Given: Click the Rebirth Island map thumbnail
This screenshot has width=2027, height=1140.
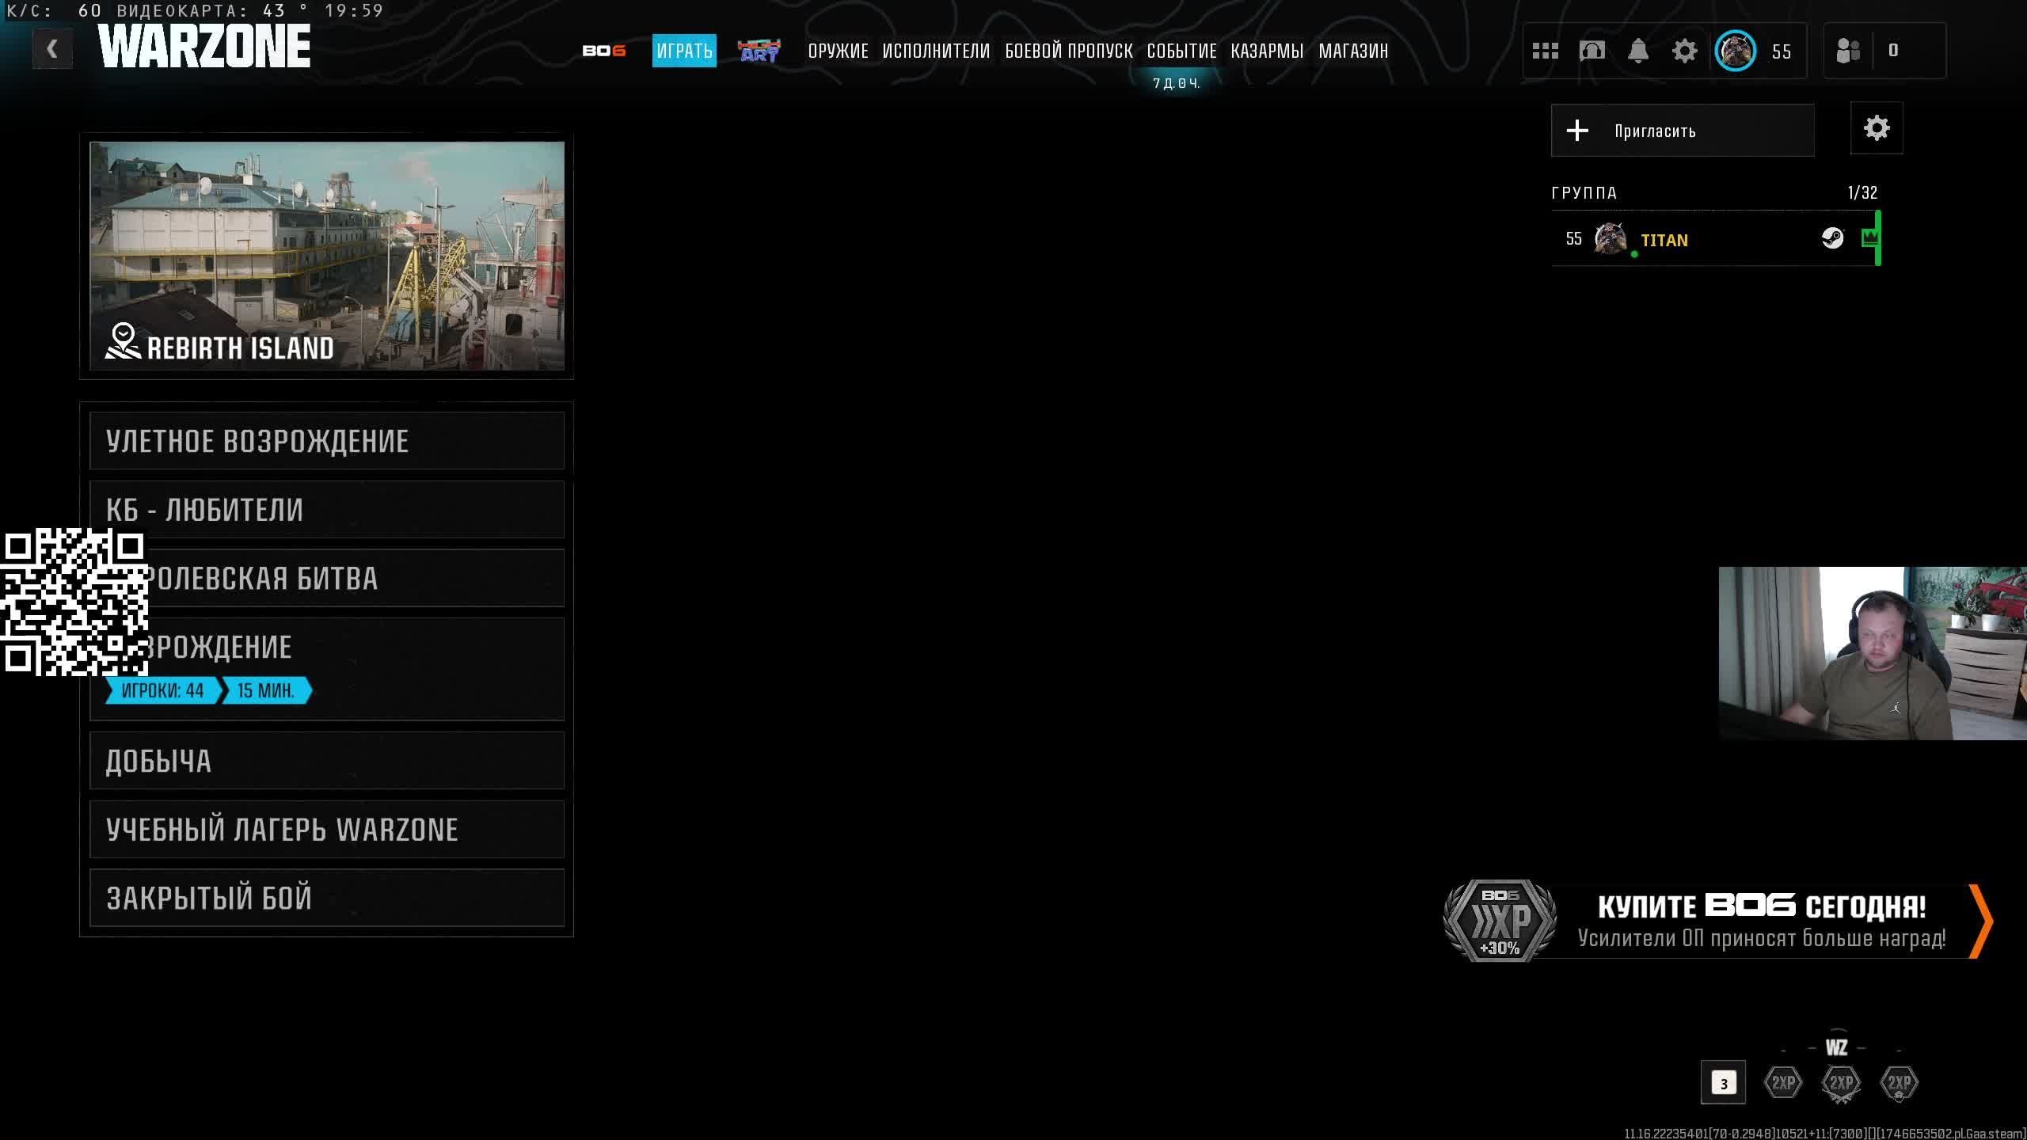Looking at the screenshot, I should [x=326, y=255].
